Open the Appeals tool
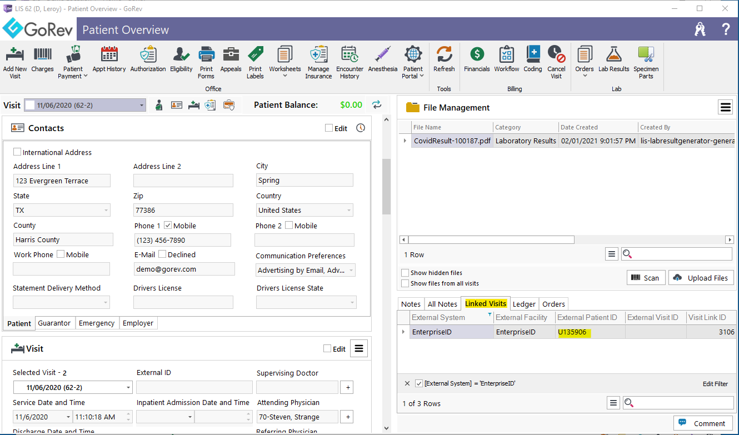 pos(231,59)
